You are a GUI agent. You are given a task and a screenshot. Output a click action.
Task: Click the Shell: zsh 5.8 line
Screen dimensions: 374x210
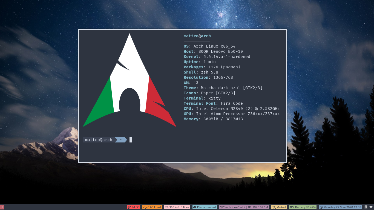click(201, 72)
